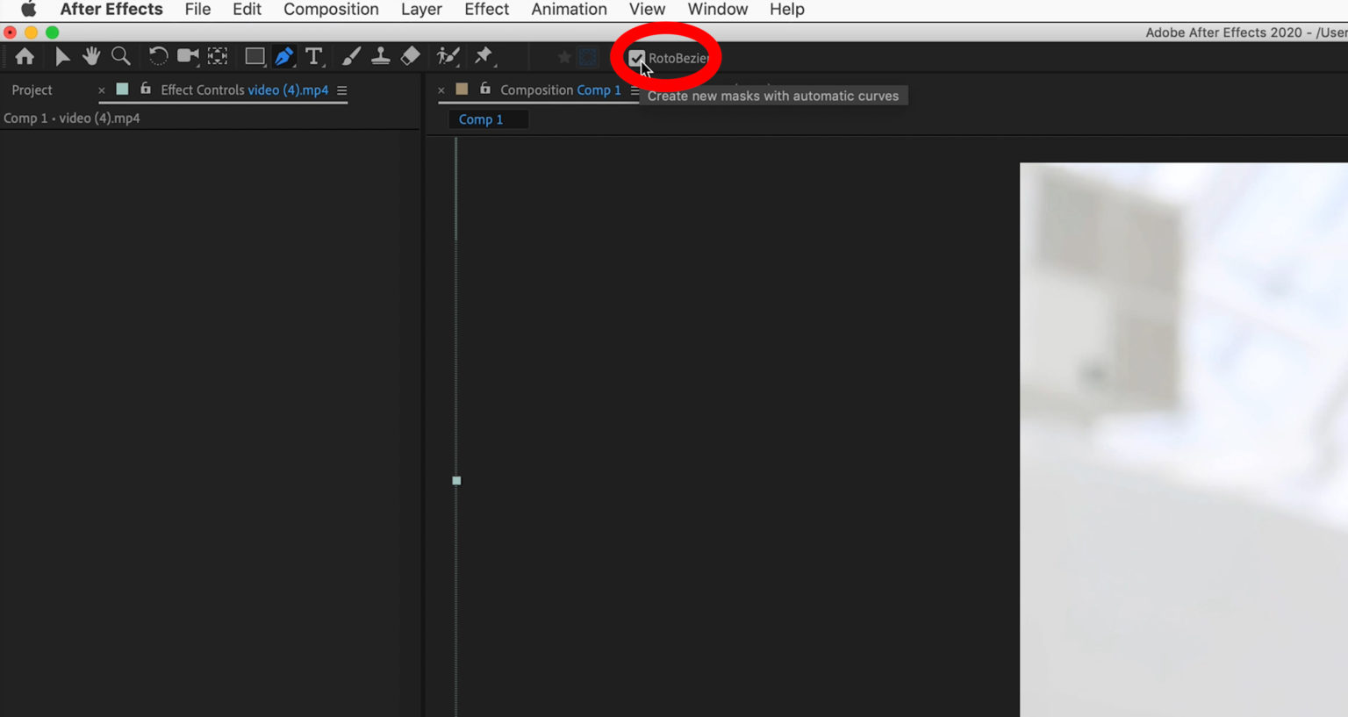Open the Effect Controls panel menu
1348x717 pixels.
(x=342, y=90)
